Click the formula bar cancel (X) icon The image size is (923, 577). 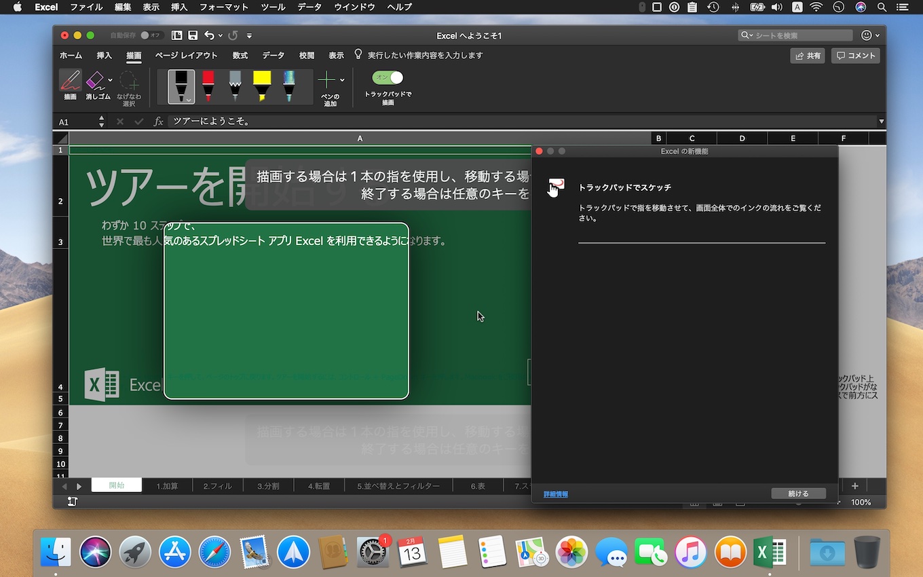tap(120, 122)
